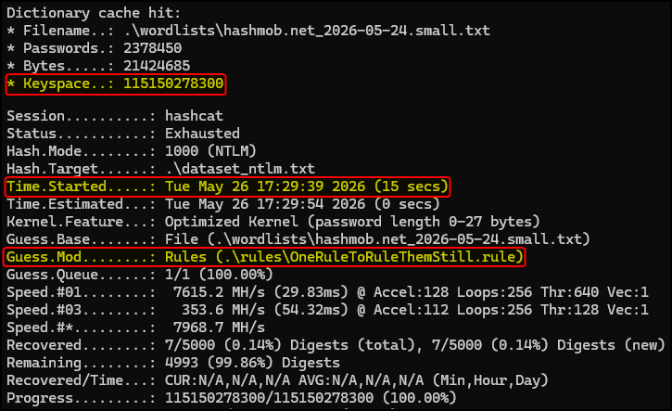
Task: Click the Passwords value 2378450
Action: point(153,48)
